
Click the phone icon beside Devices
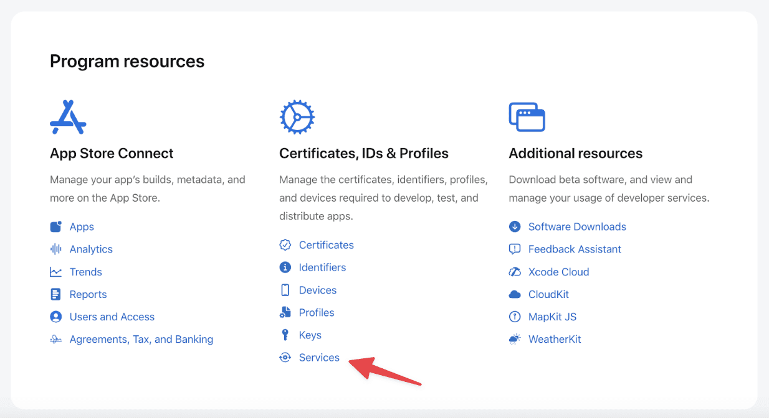pos(285,290)
